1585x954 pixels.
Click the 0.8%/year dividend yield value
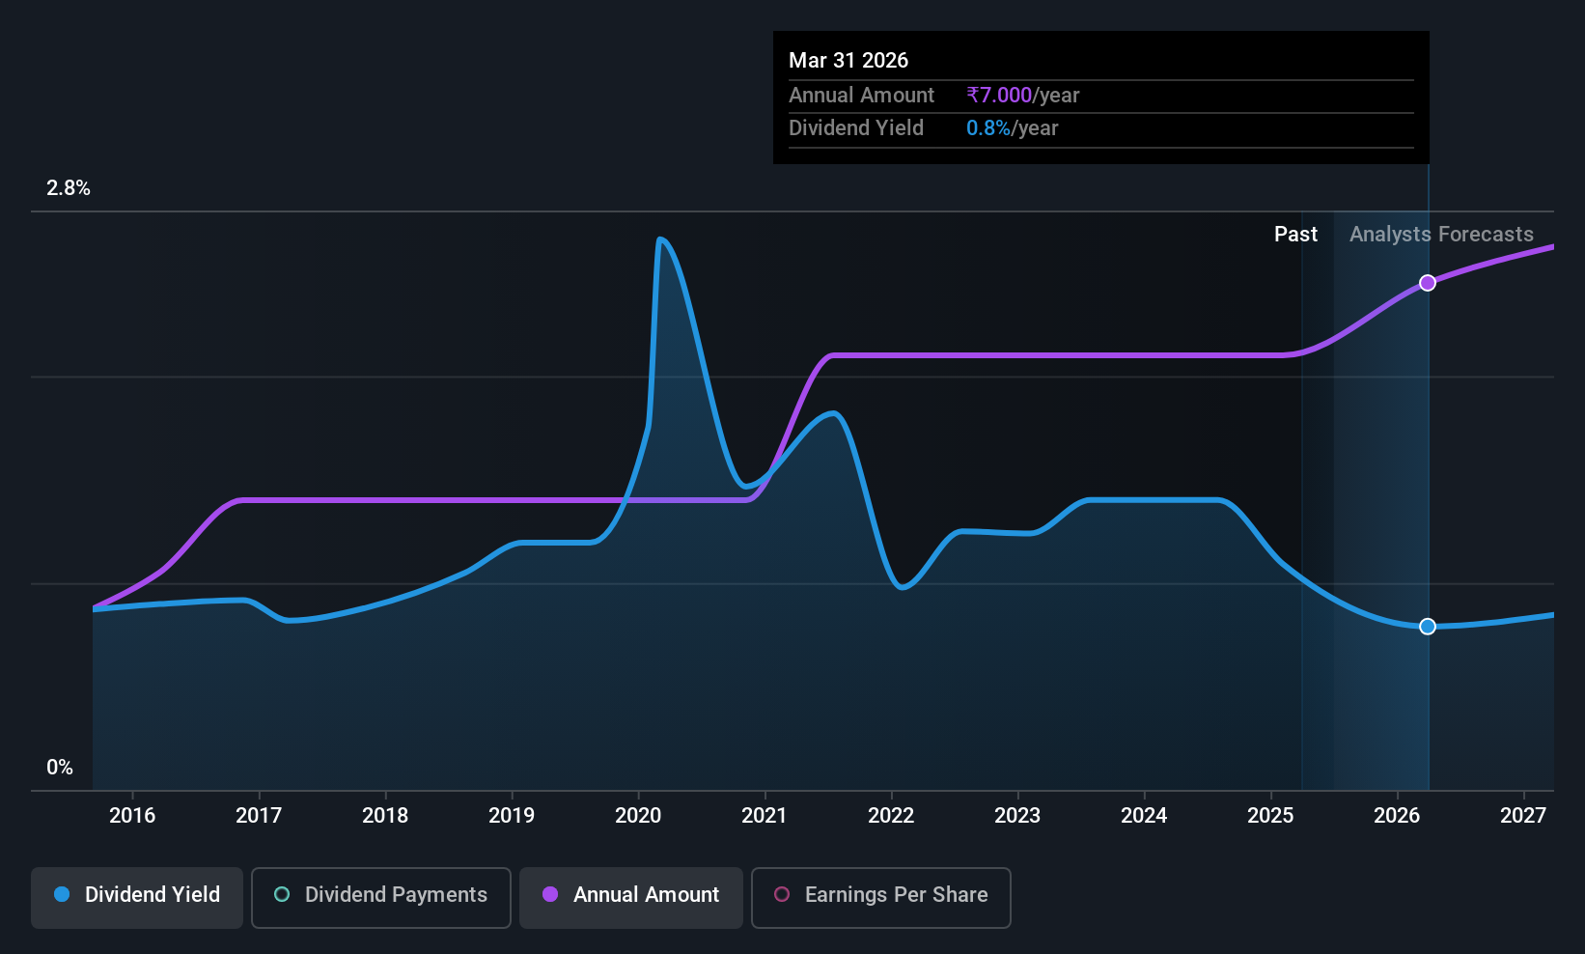coord(1013,127)
